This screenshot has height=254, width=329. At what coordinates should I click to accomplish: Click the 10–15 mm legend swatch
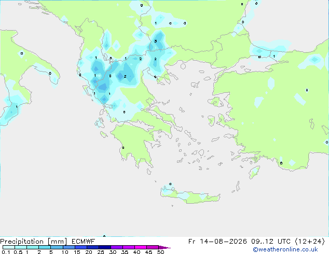click(68, 247)
